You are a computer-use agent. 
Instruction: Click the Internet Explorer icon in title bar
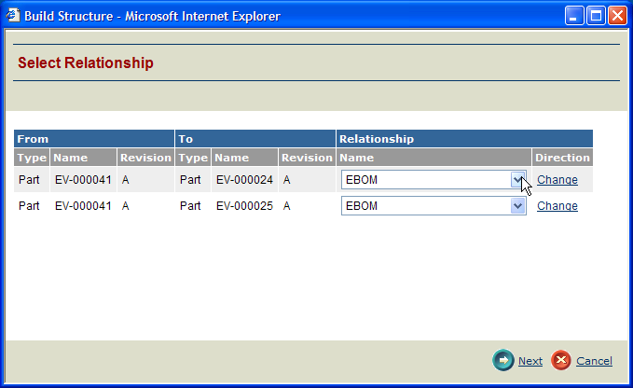[12, 16]
